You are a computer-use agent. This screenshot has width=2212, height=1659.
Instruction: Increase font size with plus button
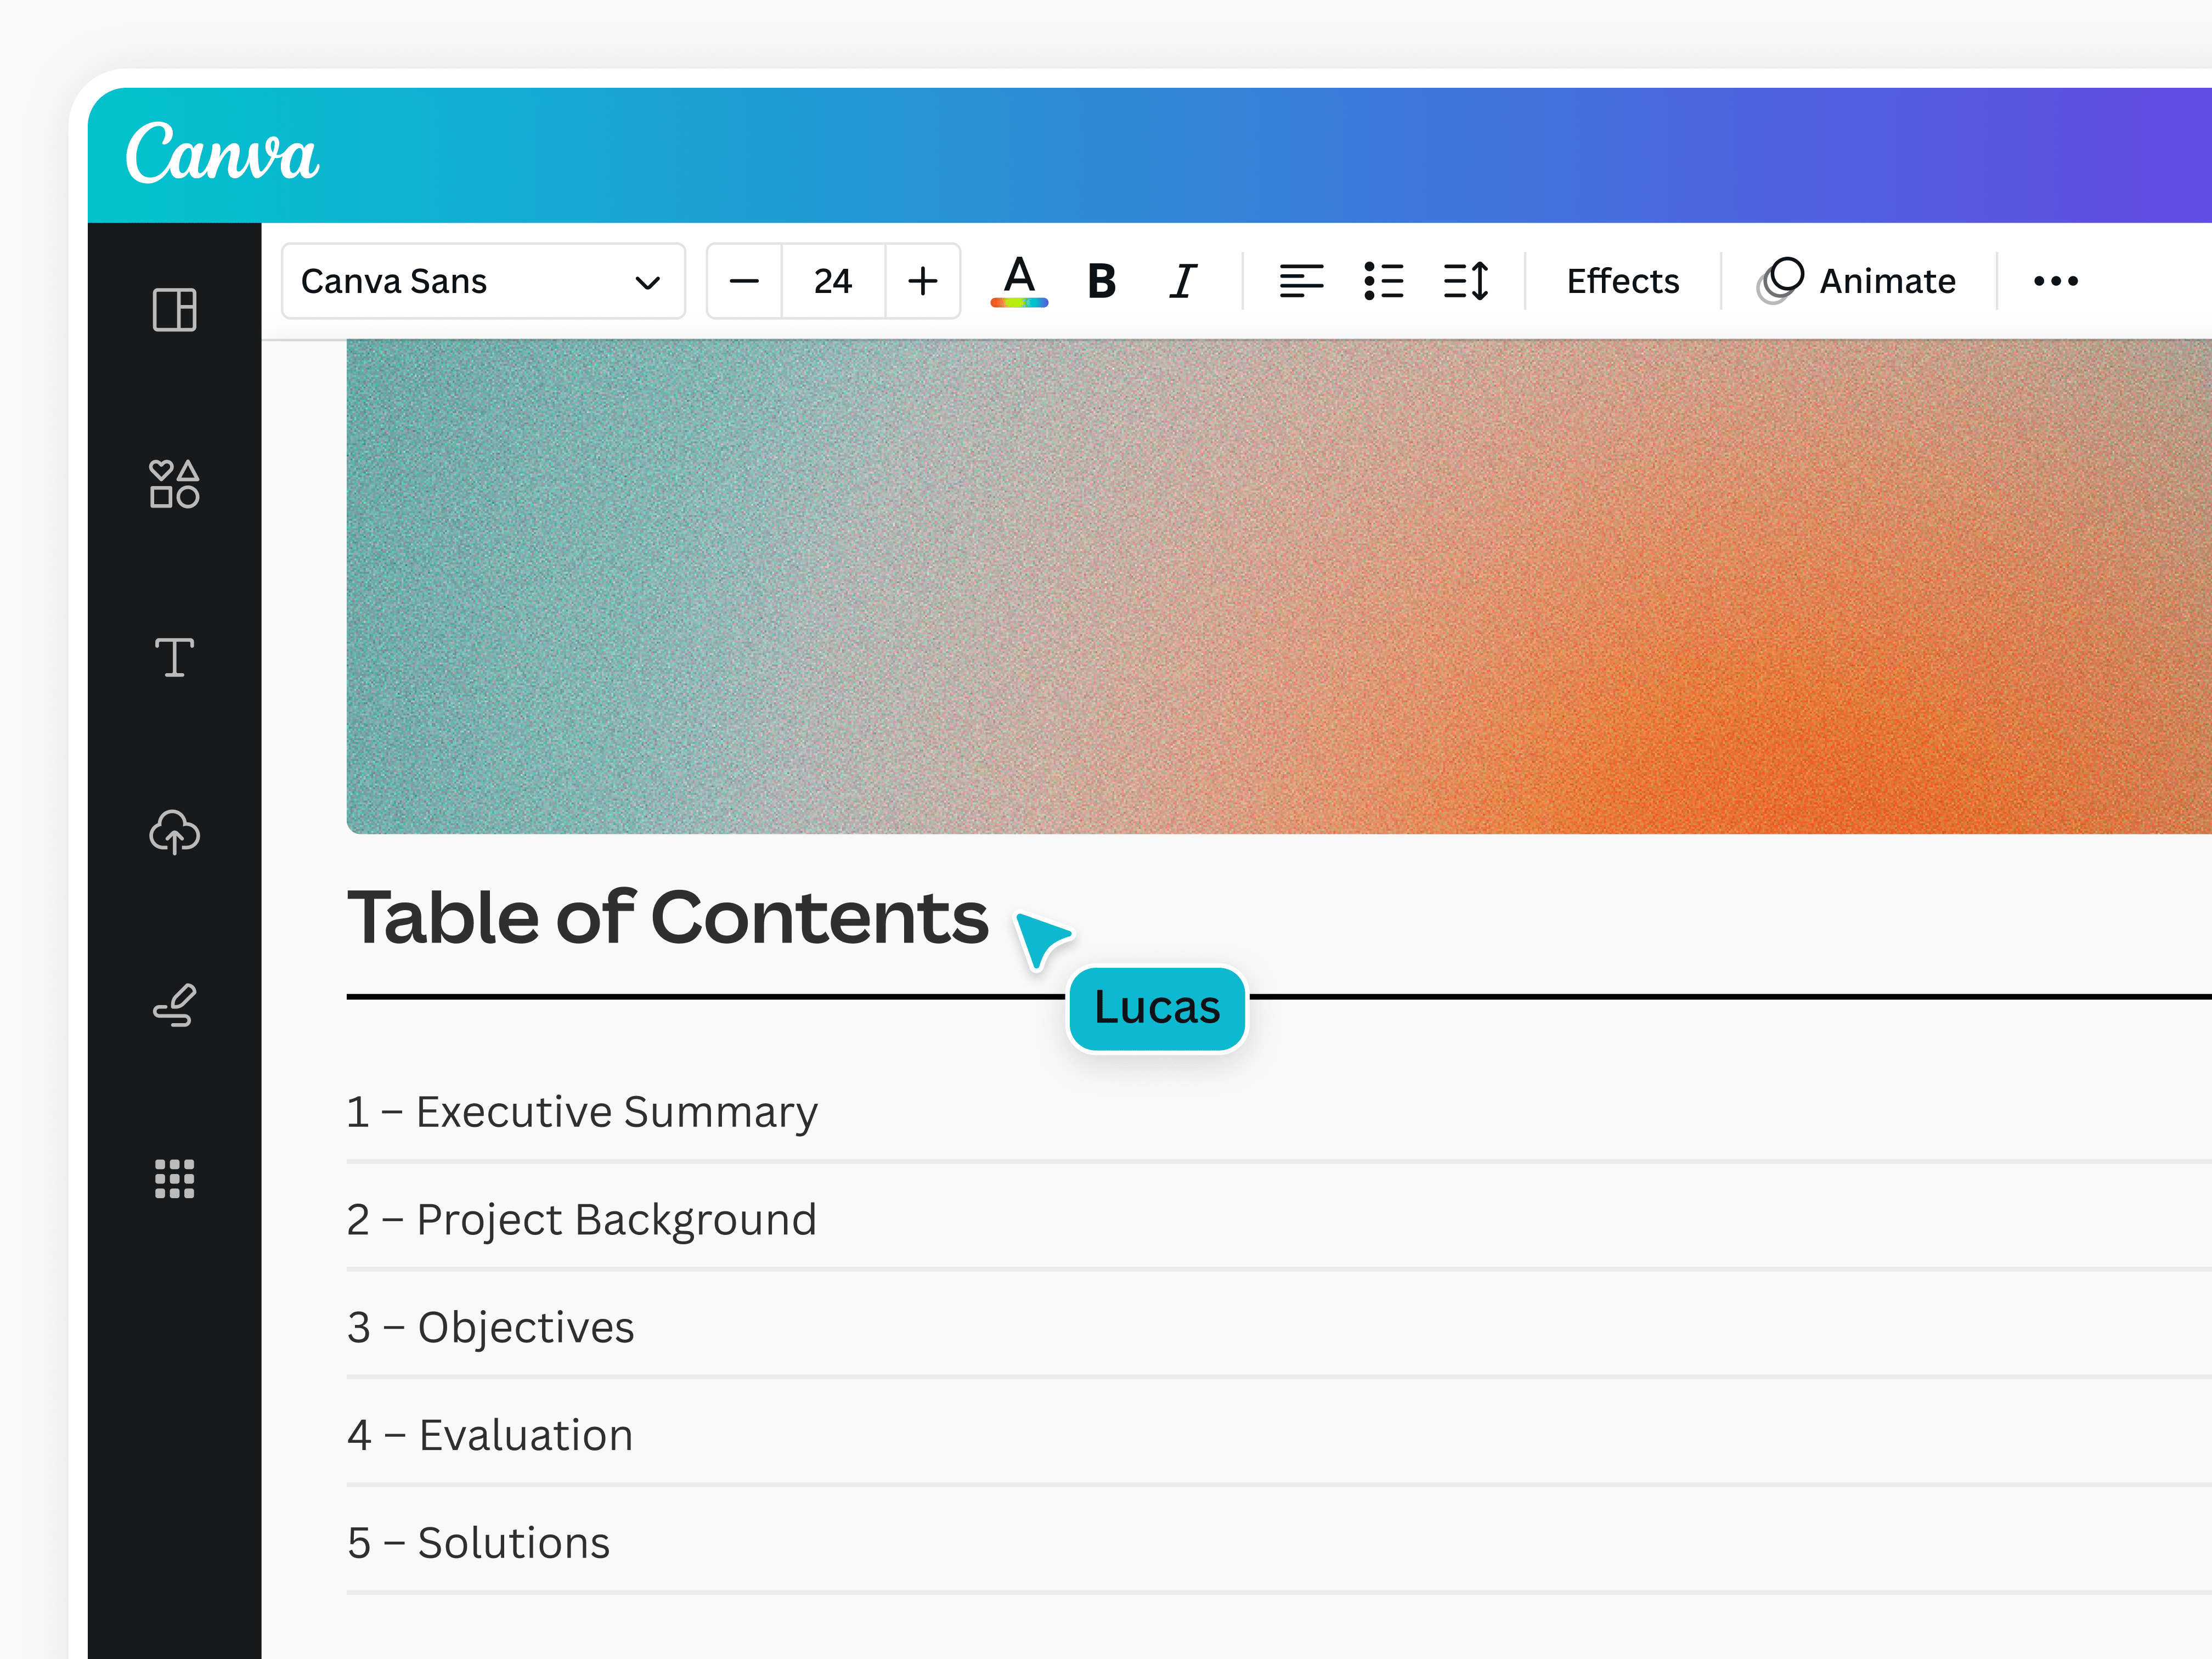point(922,282)
